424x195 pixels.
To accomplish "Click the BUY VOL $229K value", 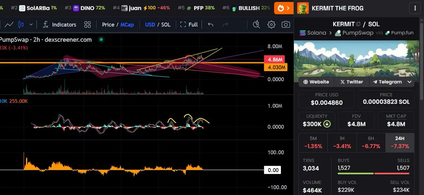I will (x=346, y=190).
